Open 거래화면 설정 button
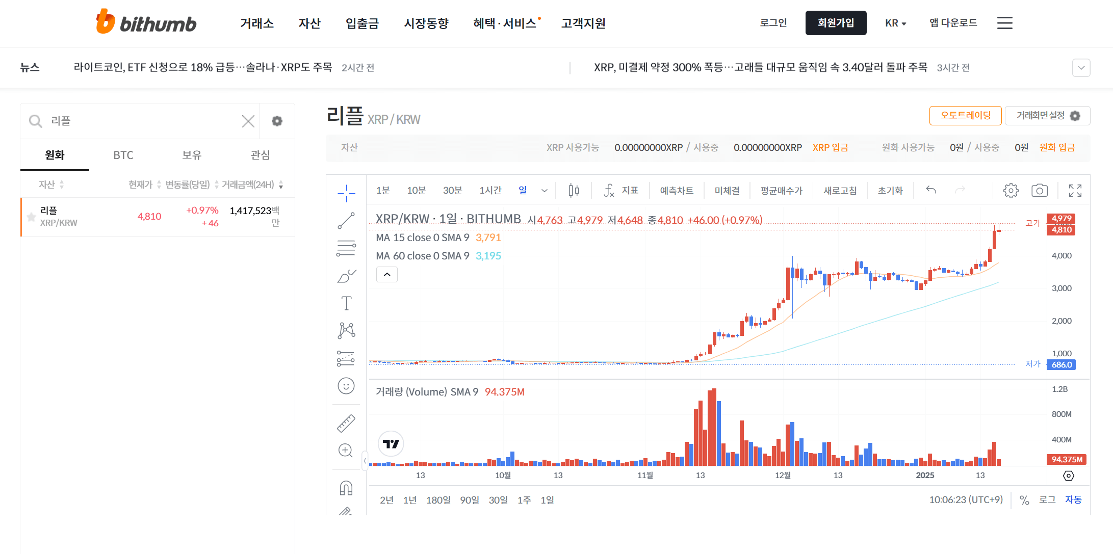Viewport: 1113px width, 554px height. (1048, 116)
